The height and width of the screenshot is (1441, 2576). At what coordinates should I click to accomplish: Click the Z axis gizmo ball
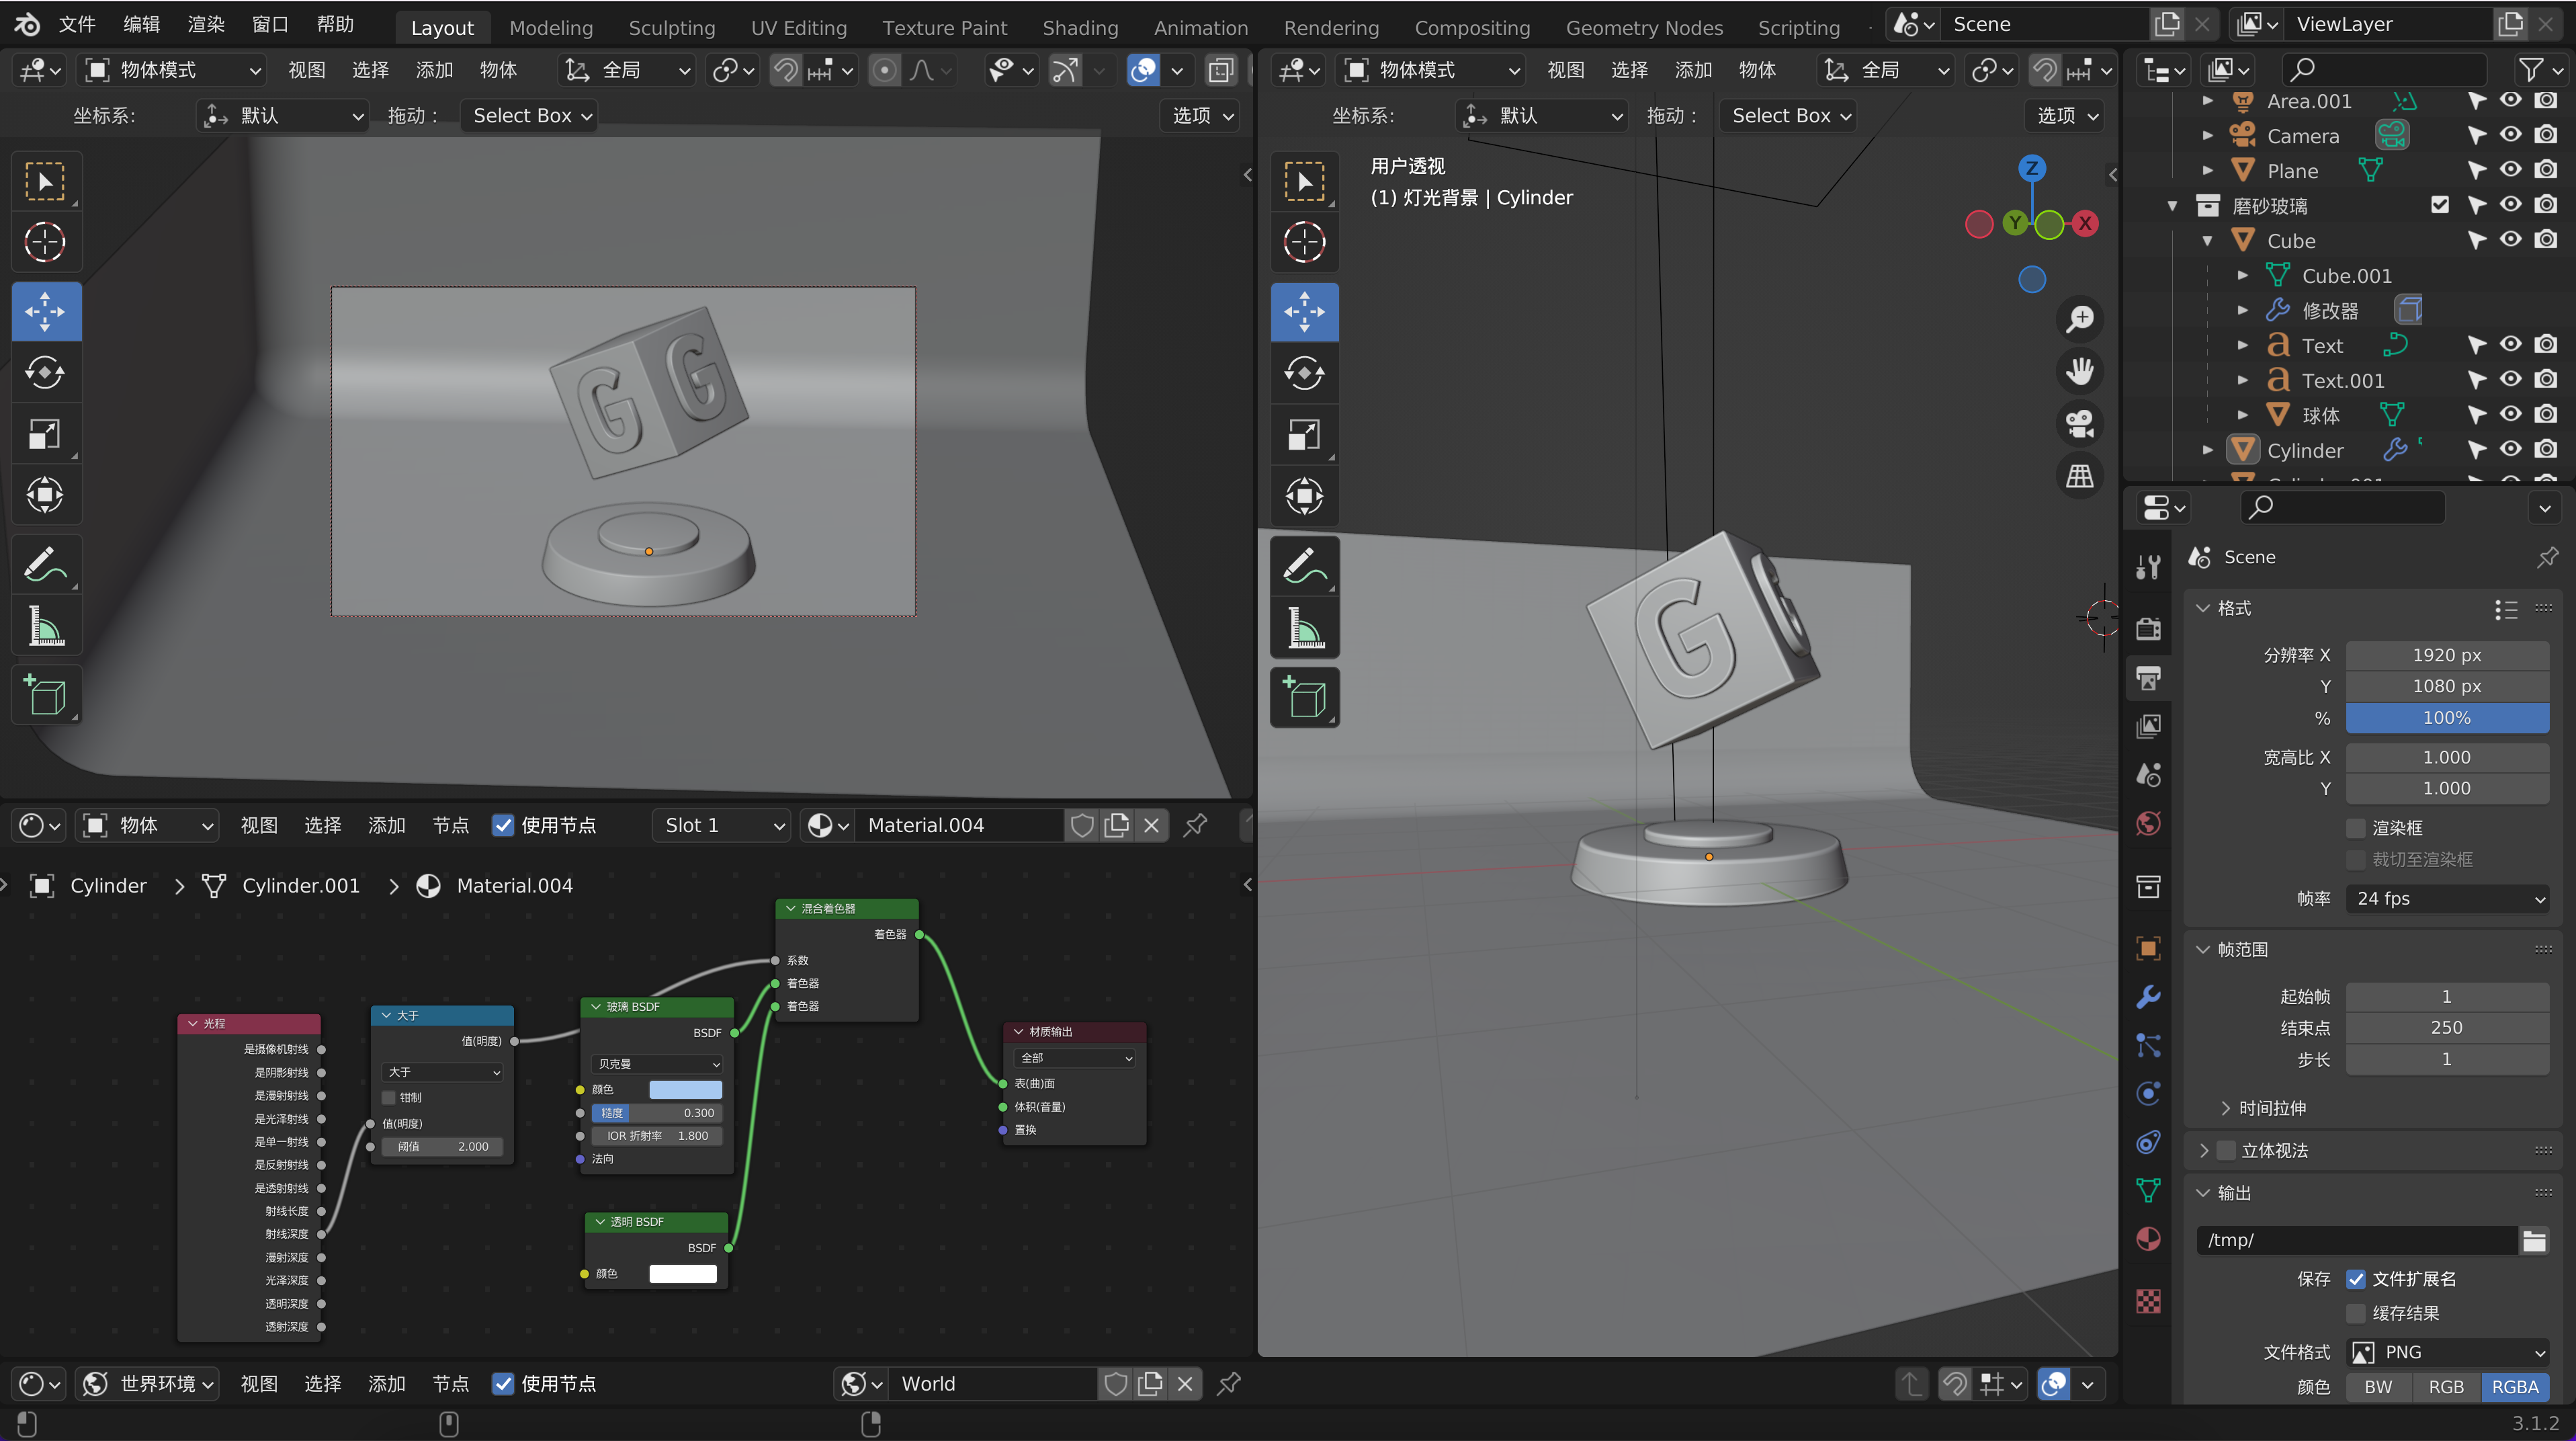2031,168
